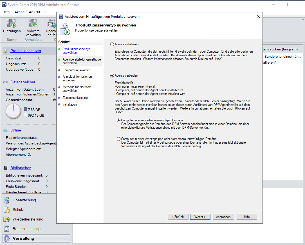The width and height of the screenshot is (305, 245).
Task: Click the Update prüfen toolbar icon
Action: click(x=52, y=23)
